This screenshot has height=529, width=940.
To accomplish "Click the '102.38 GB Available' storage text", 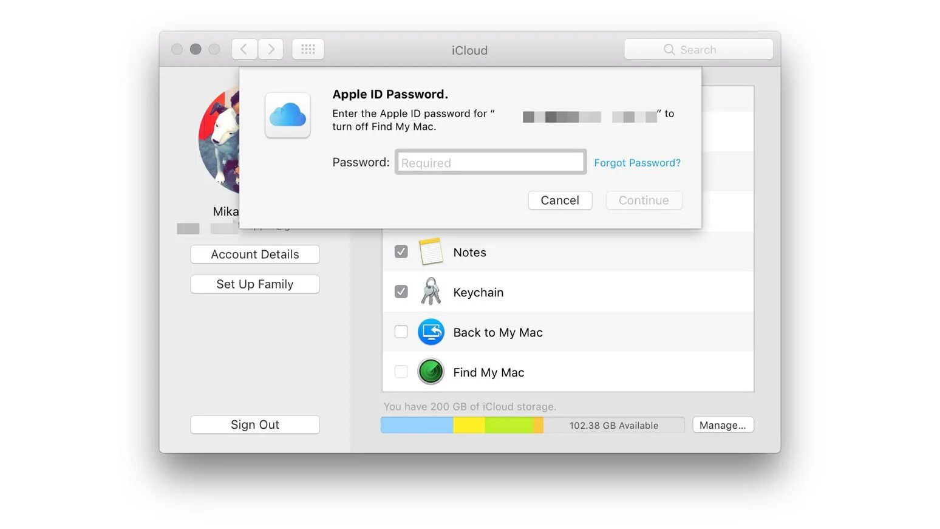I will (613, 426).
